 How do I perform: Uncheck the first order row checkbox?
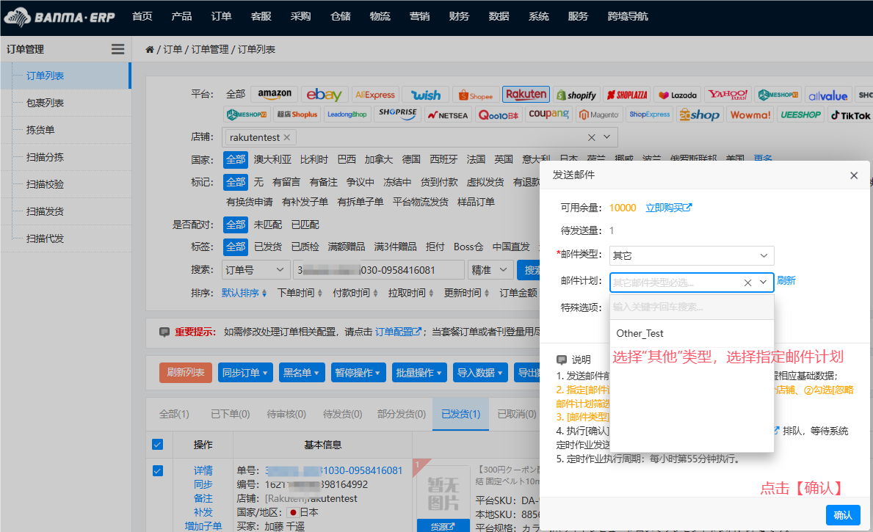click(158, 470)
